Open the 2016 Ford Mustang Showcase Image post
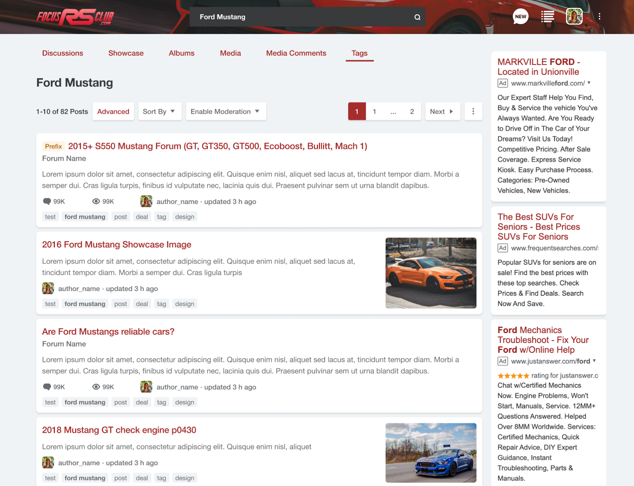Screen dimensions: 634x486 click(116, 244)
